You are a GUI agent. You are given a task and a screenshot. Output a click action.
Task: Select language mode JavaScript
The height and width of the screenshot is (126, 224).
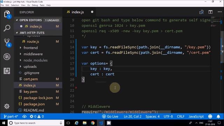pos(196,117)
